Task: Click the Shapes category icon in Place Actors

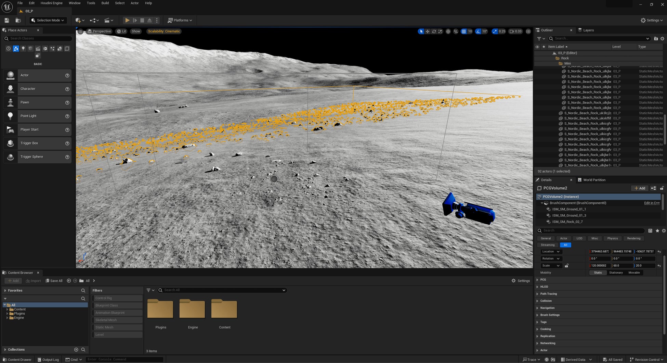Action: tap(30, 49)
